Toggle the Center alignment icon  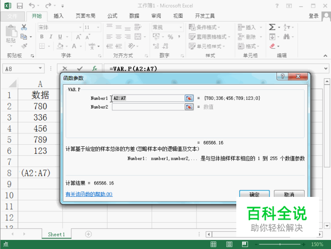point(119,37)
